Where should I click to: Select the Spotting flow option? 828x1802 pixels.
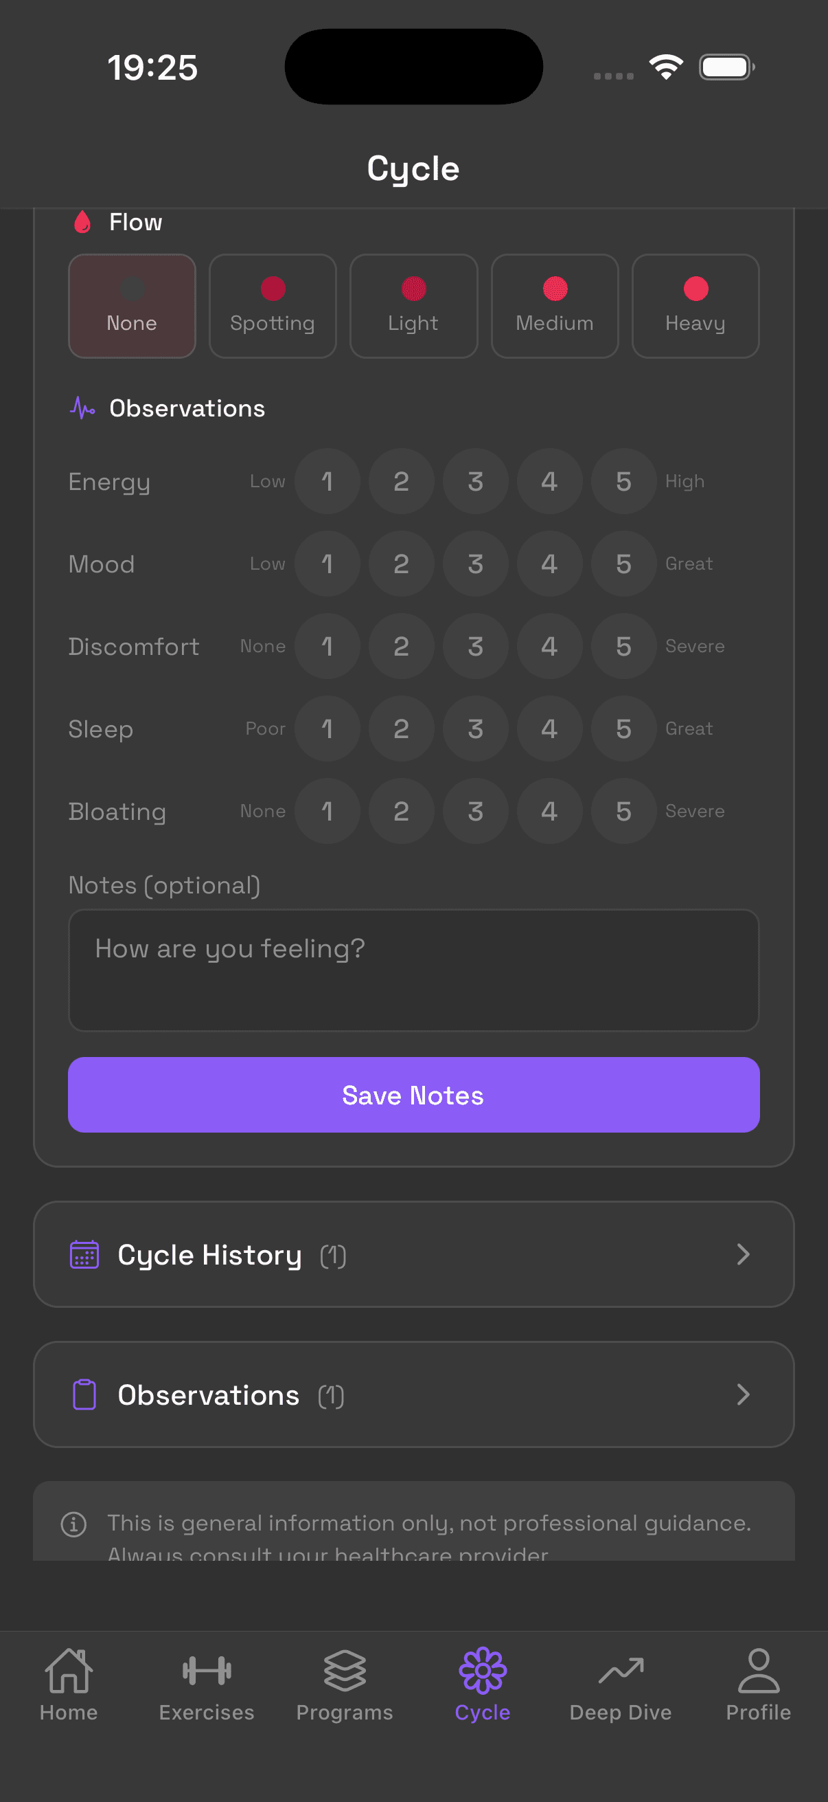(x=273, y=306)
